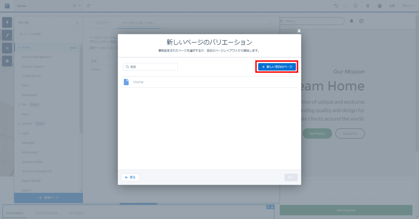Select the Quip Docs Related List page
Image resolution: width=419 pixels, height=219 pixels.
tap(37, 171)
